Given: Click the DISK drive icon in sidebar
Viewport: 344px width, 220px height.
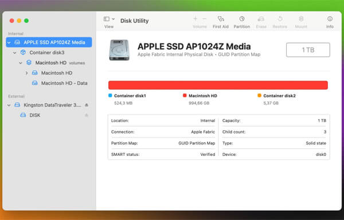Looking at the screenshot, I should 23,115.
